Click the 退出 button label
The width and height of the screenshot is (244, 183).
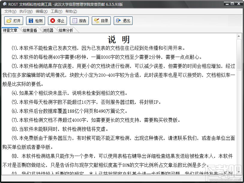[126, 21]
